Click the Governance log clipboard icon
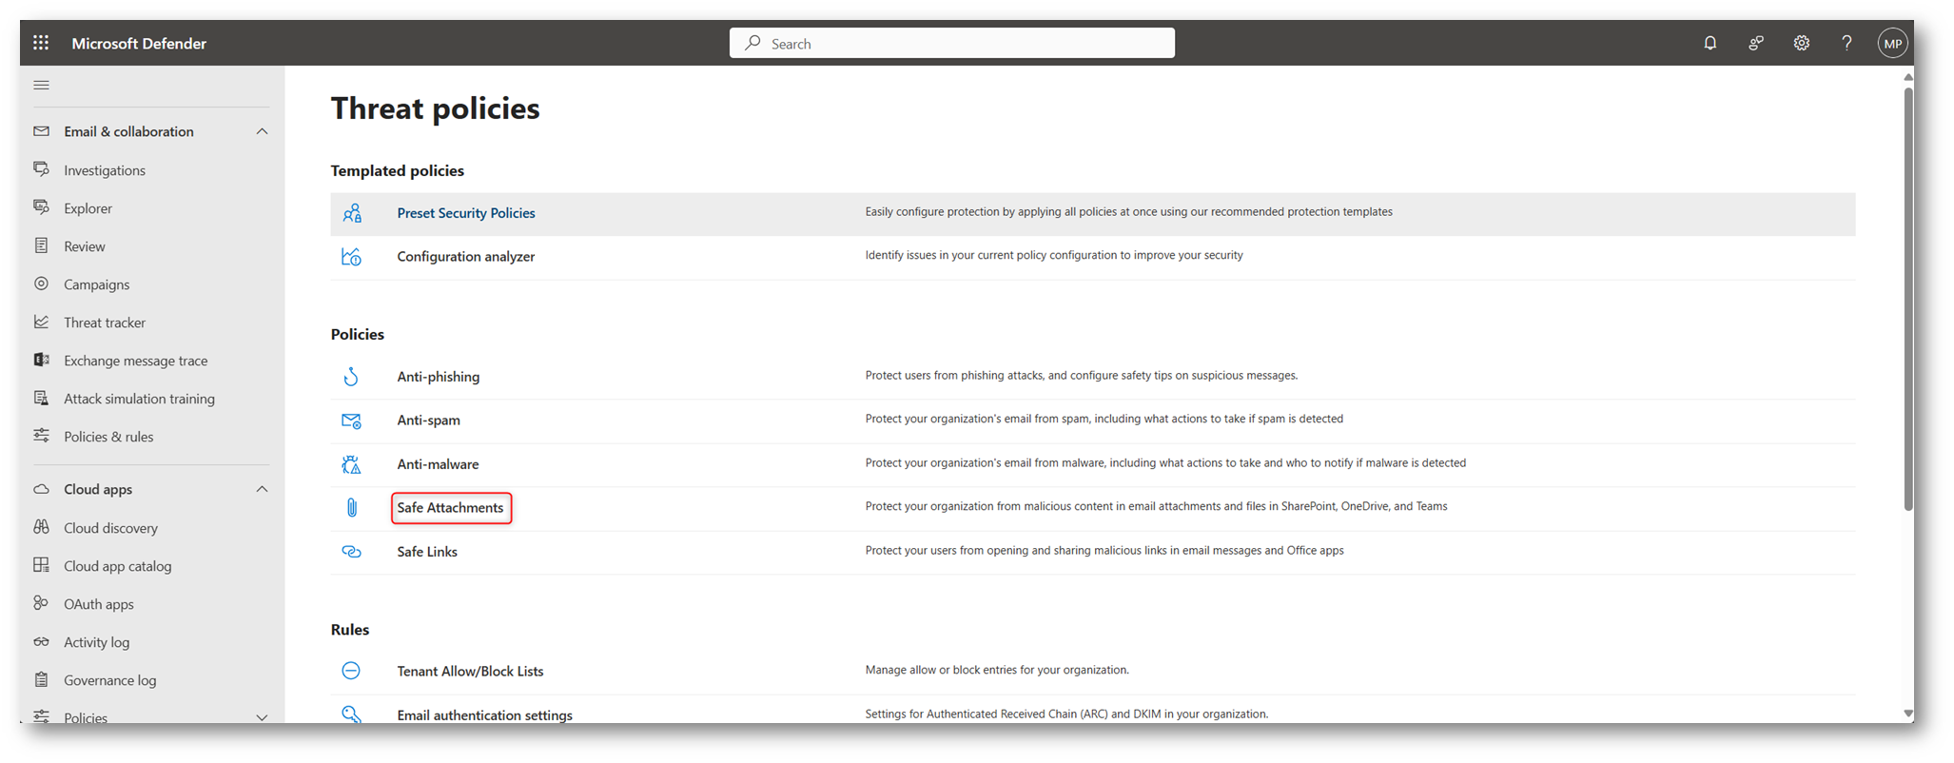 coord(41,679)
